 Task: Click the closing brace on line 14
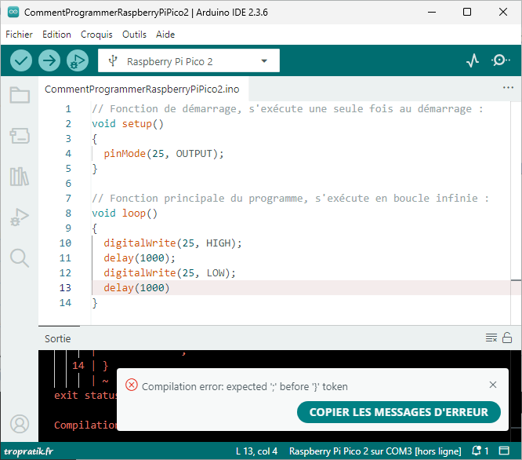(95, 303)
